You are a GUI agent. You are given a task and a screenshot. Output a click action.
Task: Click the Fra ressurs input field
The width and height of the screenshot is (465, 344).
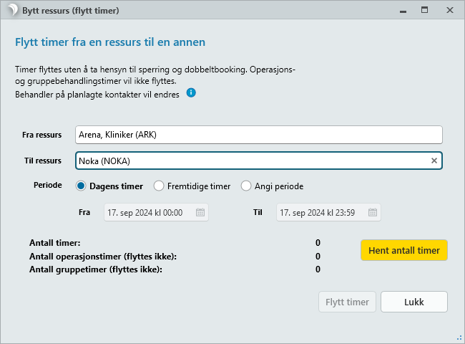click(258, 135)
